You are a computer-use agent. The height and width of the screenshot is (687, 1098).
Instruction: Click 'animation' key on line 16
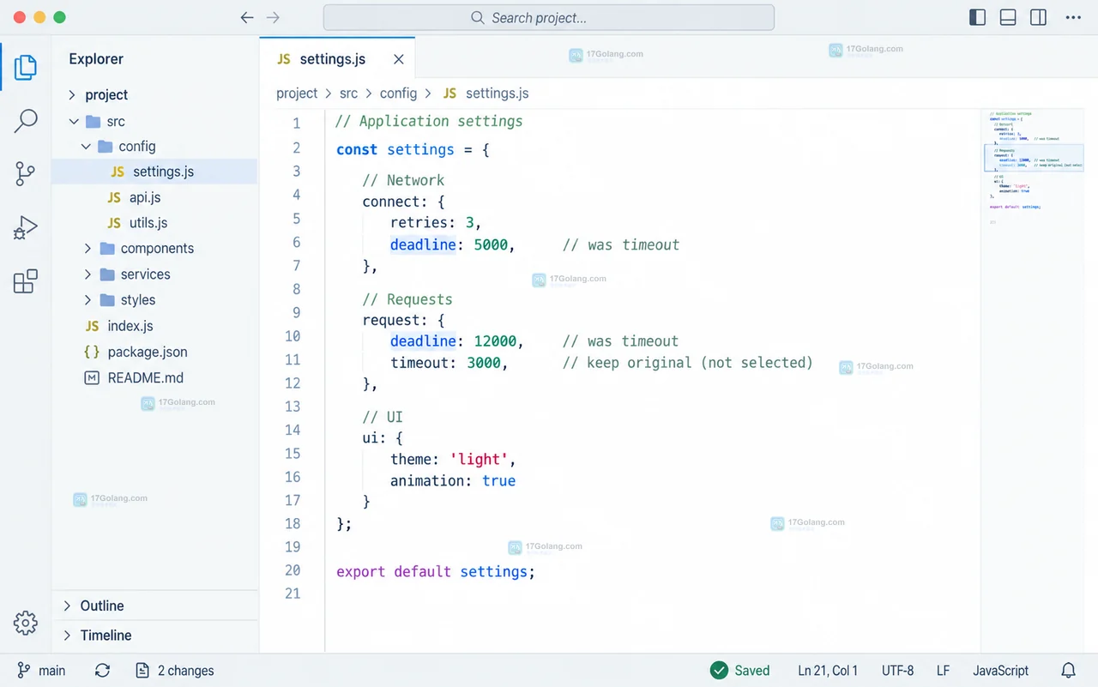(x=428, y=480)
